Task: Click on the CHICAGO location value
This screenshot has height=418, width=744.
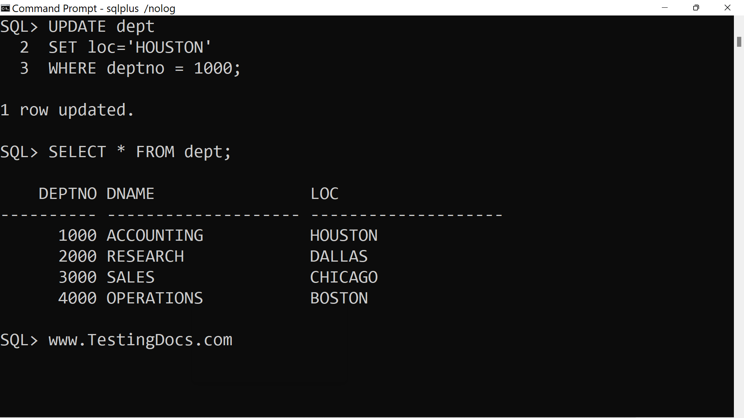Action: coord(344,277)
